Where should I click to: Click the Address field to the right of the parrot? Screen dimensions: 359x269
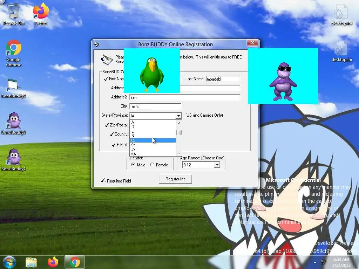click(x=210, y=88)
